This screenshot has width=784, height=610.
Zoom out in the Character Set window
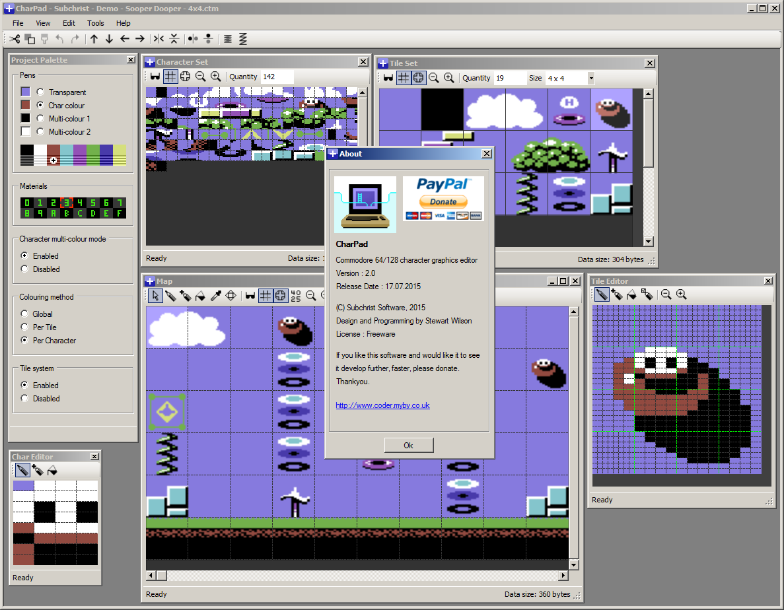201,77
